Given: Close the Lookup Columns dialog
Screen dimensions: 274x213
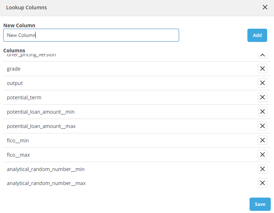Looking at the screenshot, I should (x=265, y=7).
